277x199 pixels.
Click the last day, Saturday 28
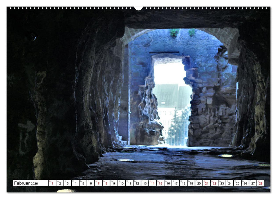tap(260, 183)
